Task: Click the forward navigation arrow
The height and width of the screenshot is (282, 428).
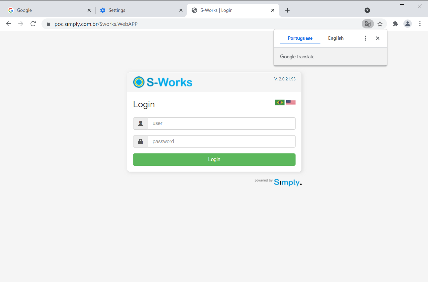Action: point(21,24)
